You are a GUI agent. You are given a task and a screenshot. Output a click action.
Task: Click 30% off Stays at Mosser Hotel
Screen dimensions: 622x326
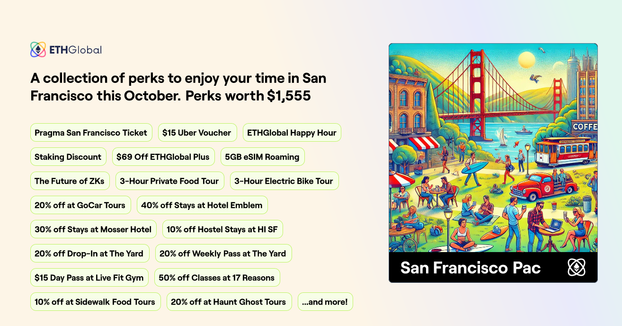[x=93, y=229]
